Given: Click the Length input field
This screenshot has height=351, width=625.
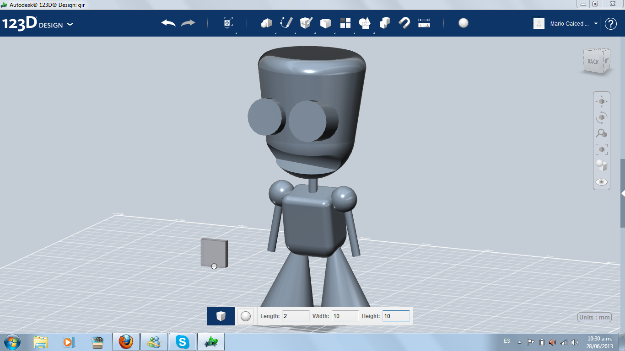Looking at the screenshot, I should click(x=296, y=316).
